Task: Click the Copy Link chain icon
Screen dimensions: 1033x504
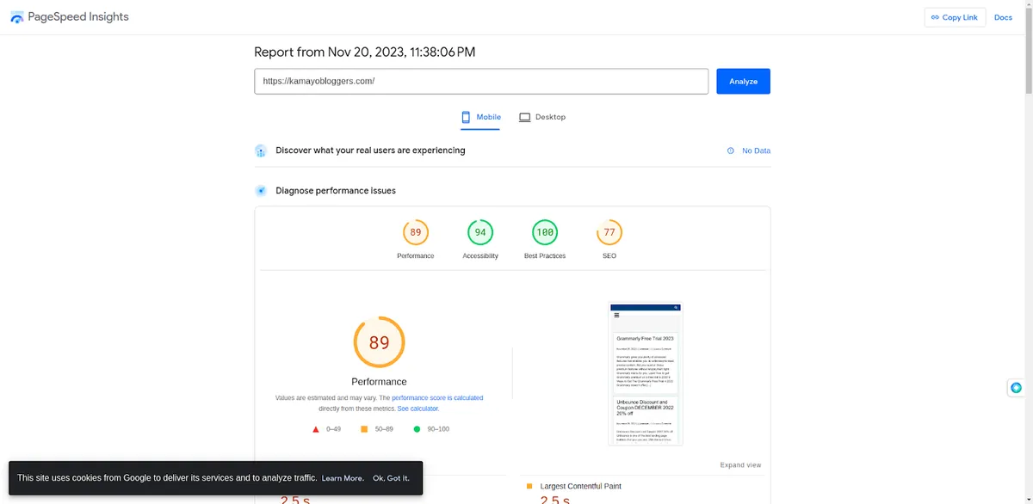Action: [935, 17]
